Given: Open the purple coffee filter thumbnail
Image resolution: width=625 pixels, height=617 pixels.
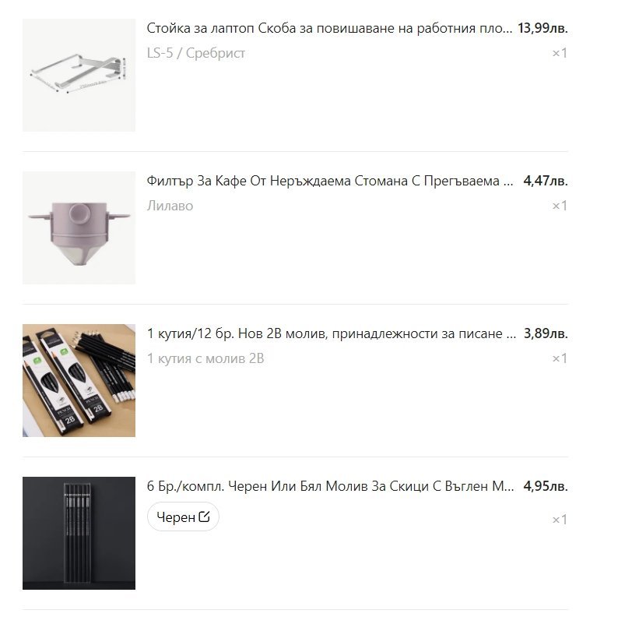Looking at the screenshot, I should (79, 227).
